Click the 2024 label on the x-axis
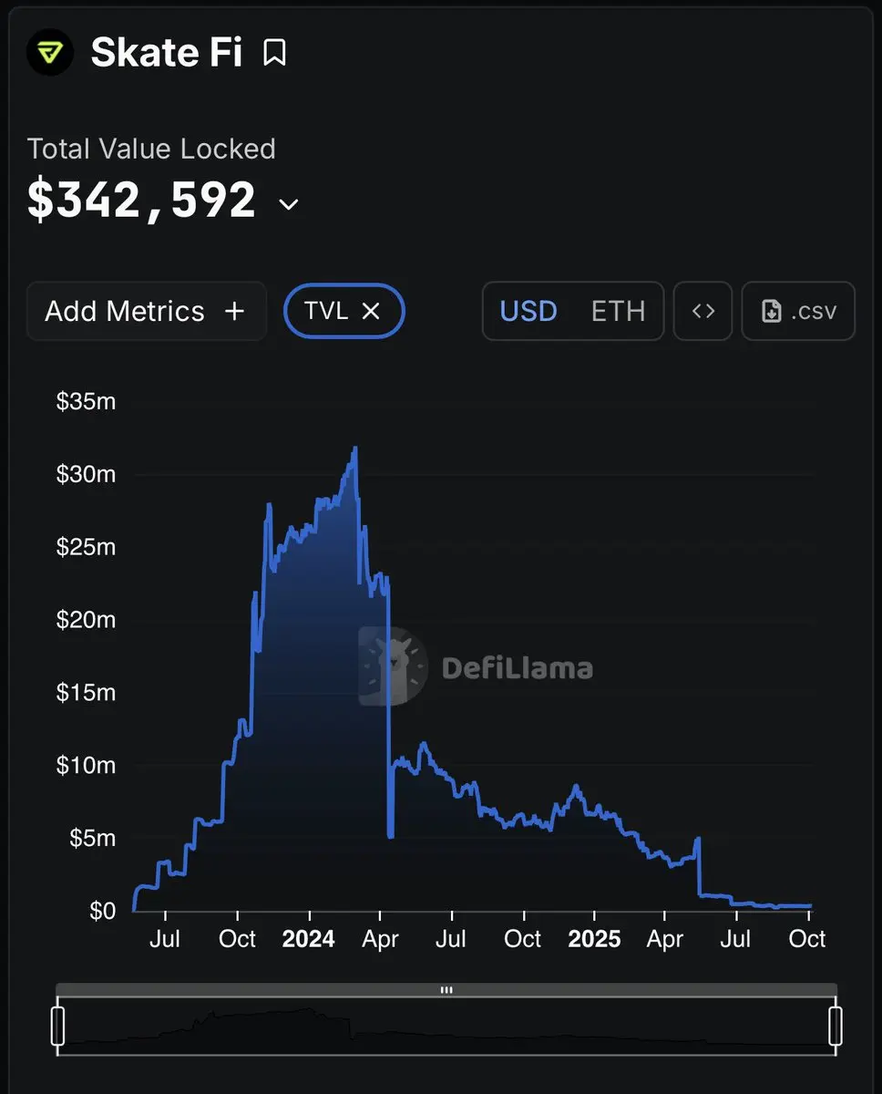882x1094 pixels. click(309, 939)
